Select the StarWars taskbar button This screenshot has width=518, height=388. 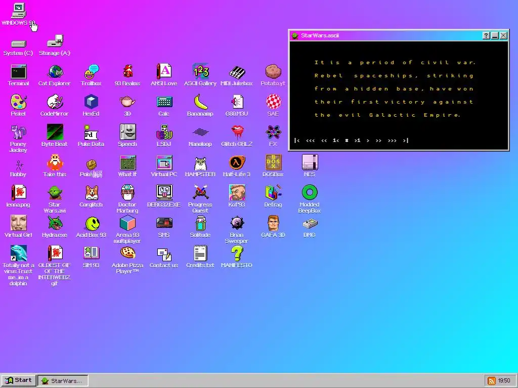(x=63, y=380)
